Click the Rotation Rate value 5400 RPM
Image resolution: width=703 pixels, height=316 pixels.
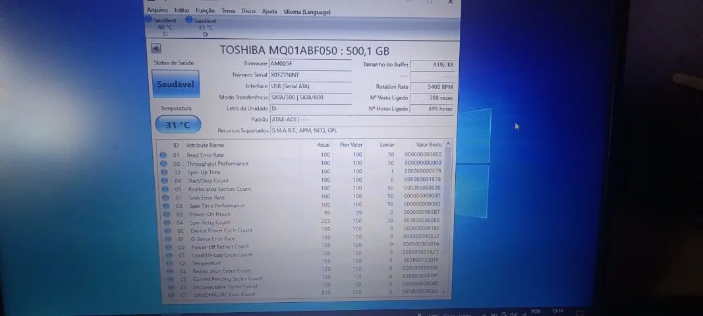pos(433,86)
